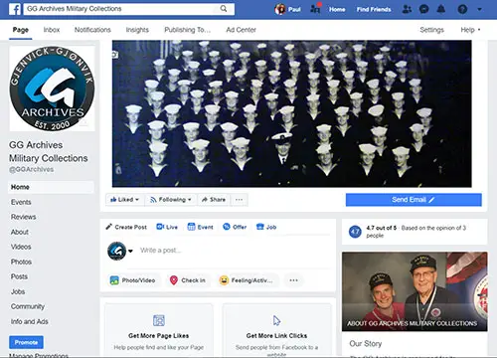
Task: Open the Notifications tab
Action: (x=92, y=30)
